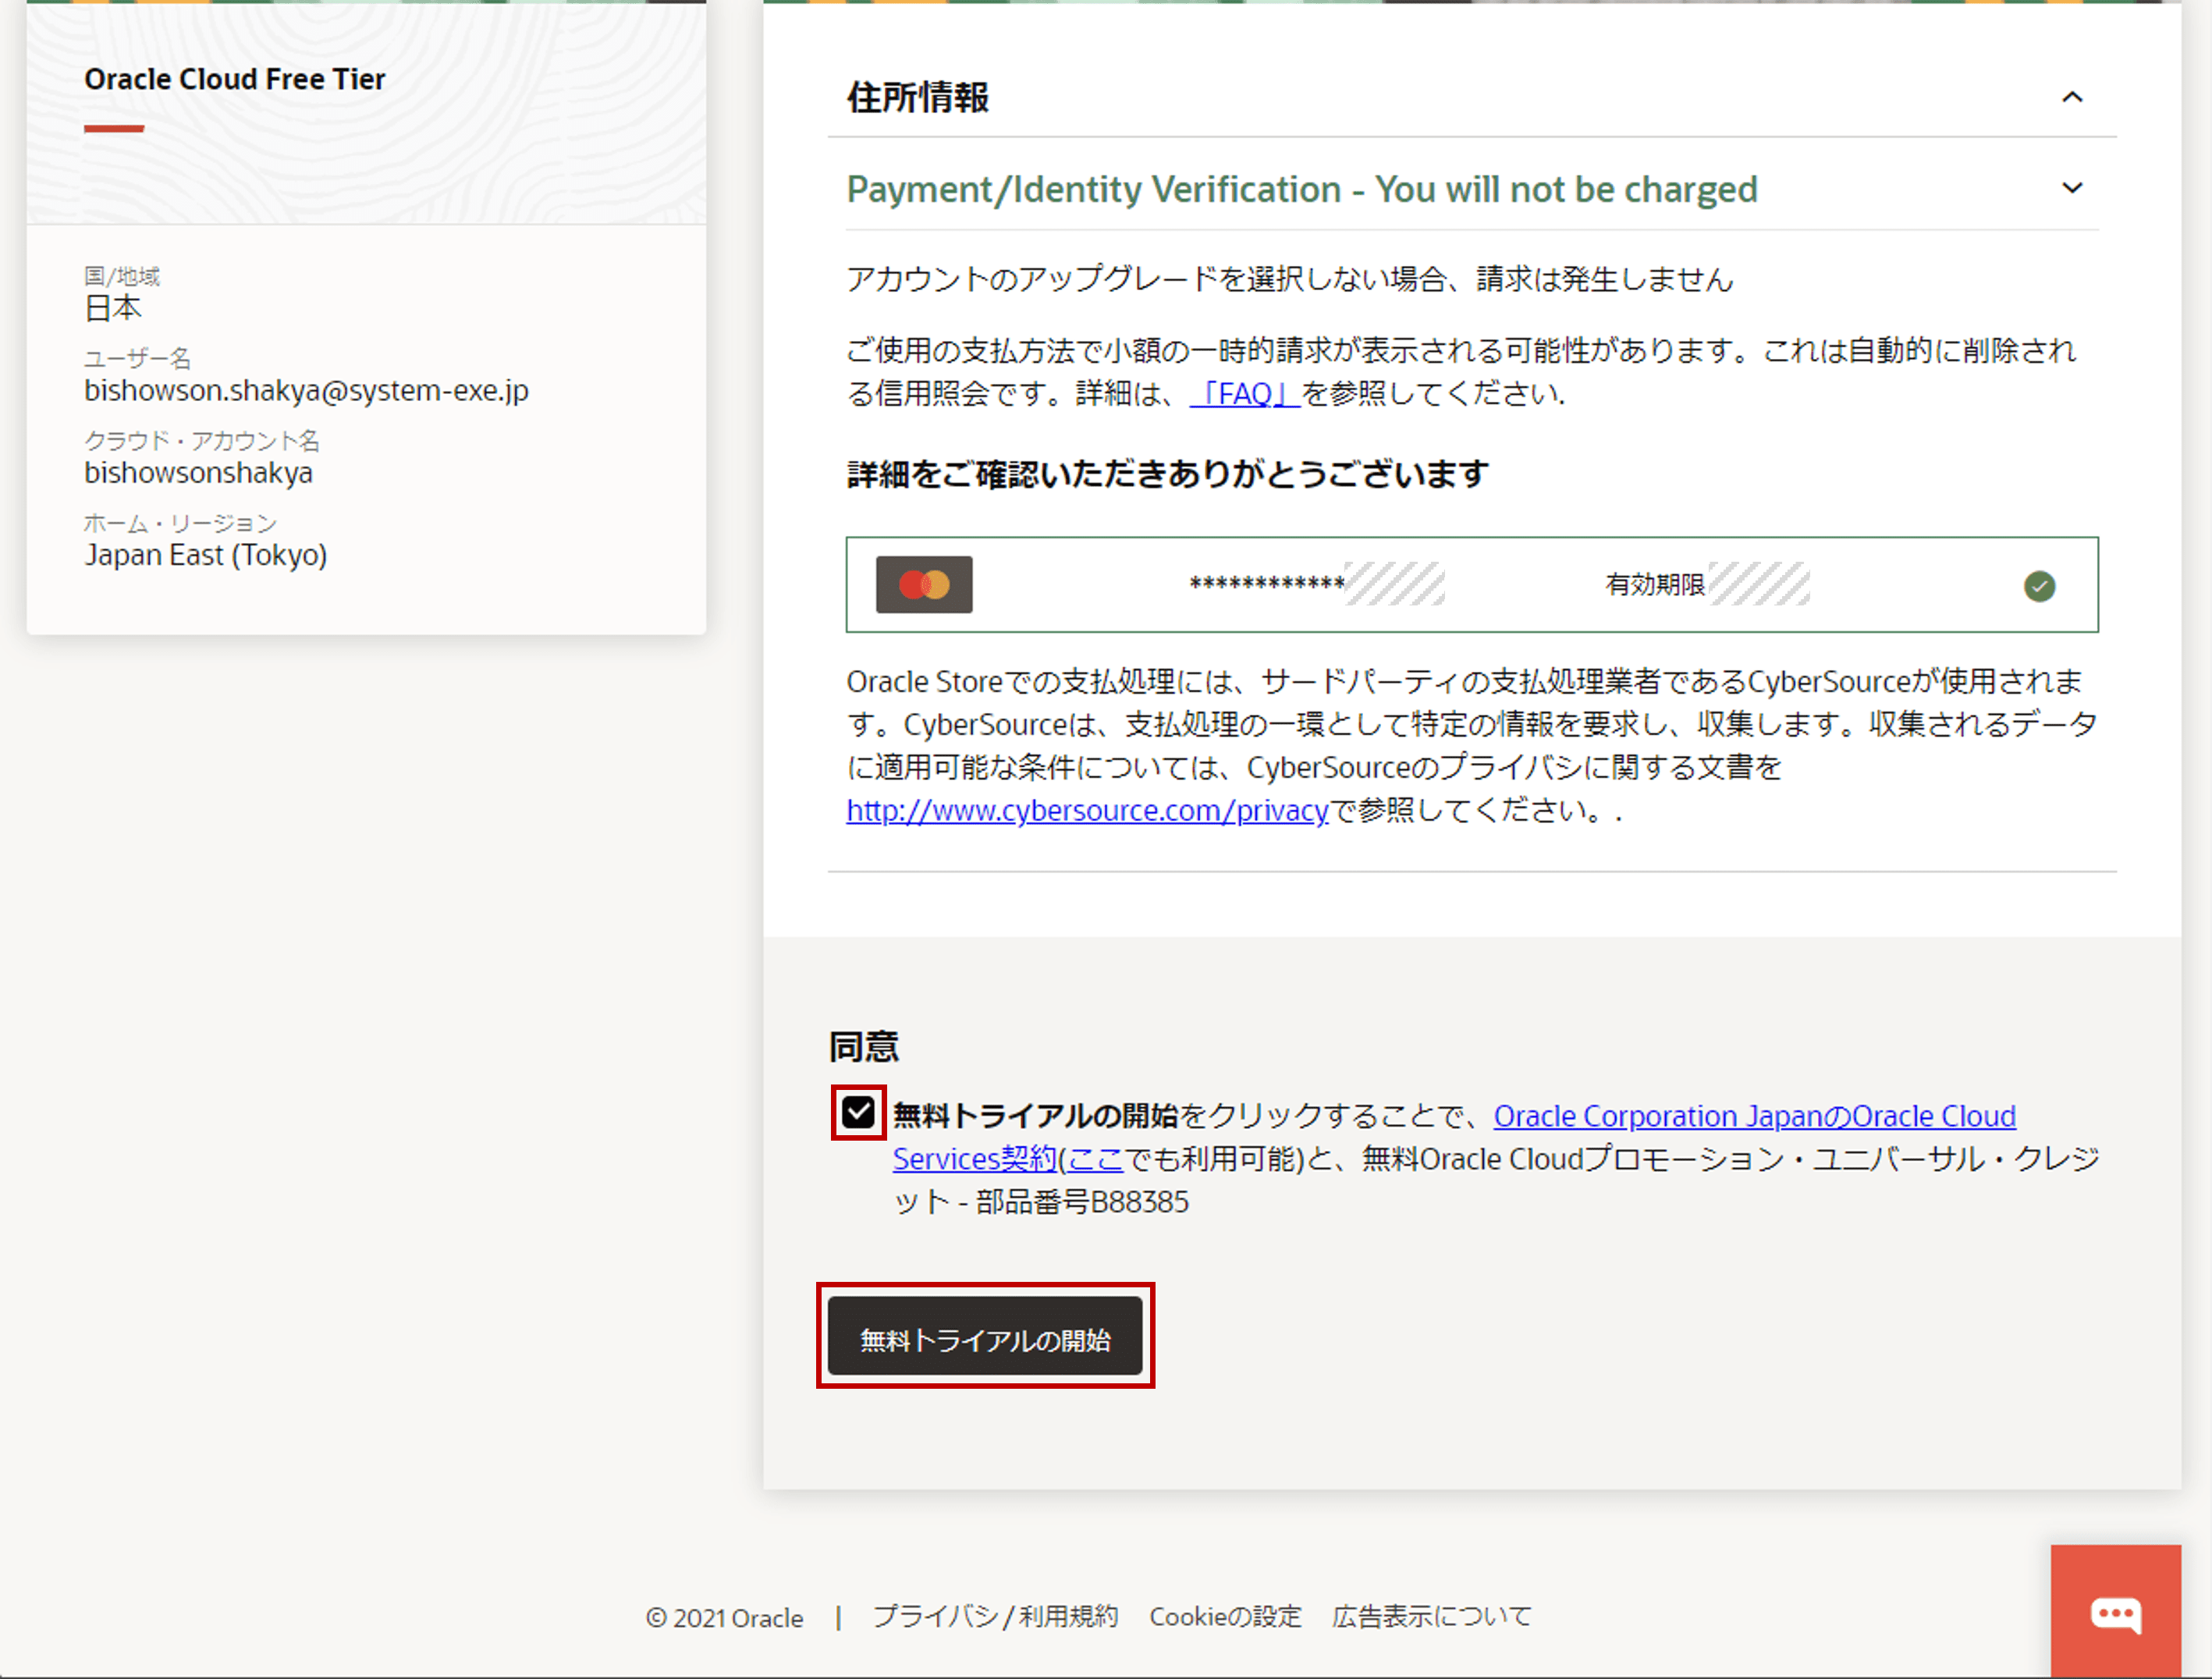
Task: Open Oracle Cloud Services契約 agreement link
Action: pyautogui.click(x=1754, y=1116)
